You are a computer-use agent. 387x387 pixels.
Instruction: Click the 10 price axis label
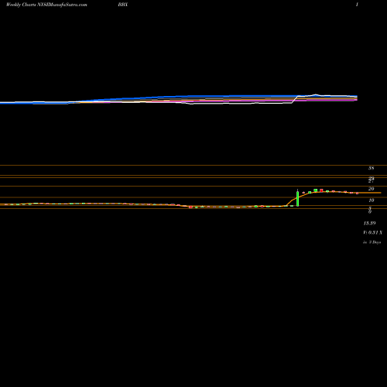point(372,200)
